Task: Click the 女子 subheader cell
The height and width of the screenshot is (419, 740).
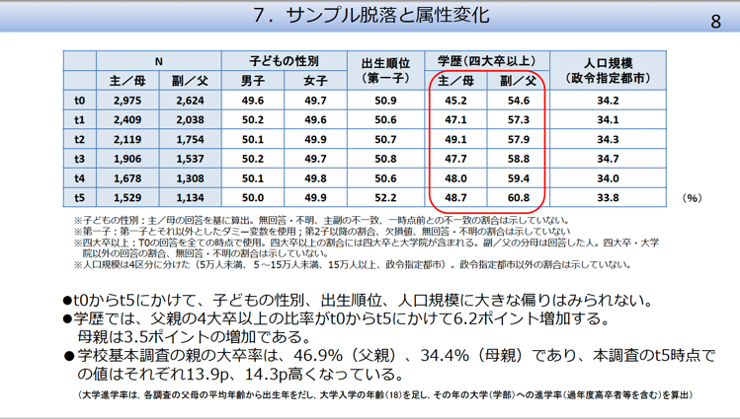Action: 316,80
